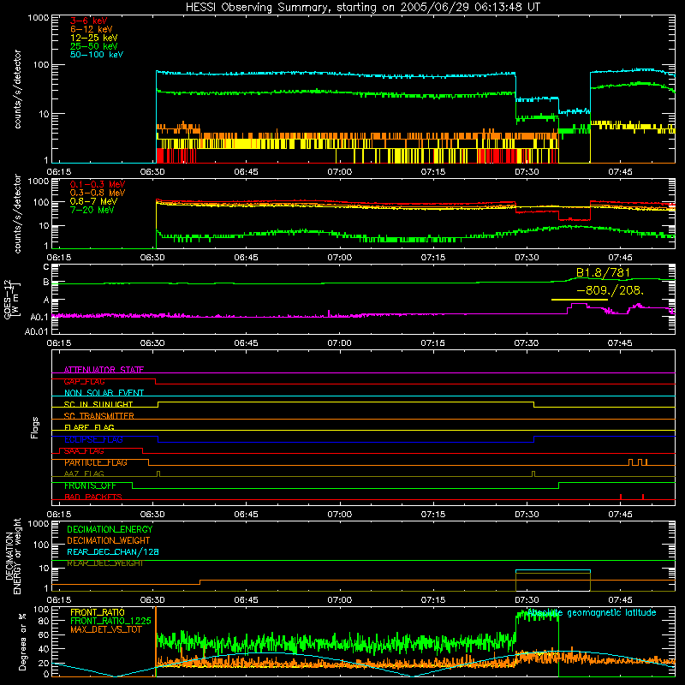Click the -809./208. position annotation
The width and height of the screenshot is (685, 685).
pos(610,290)
